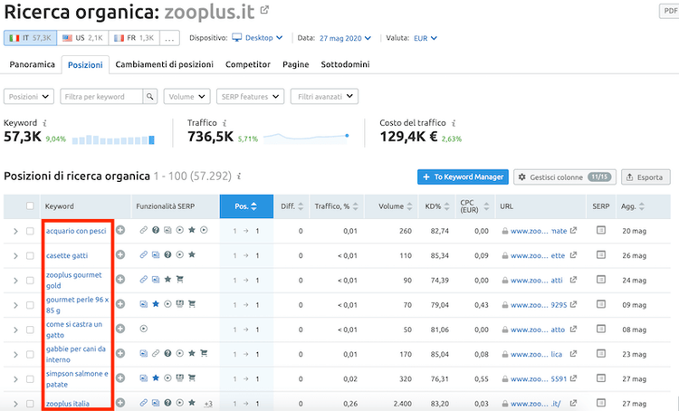This screenshot has width=679, height=411.
Task: Click the To Keyword Manager button
Action: click(463, 177)
